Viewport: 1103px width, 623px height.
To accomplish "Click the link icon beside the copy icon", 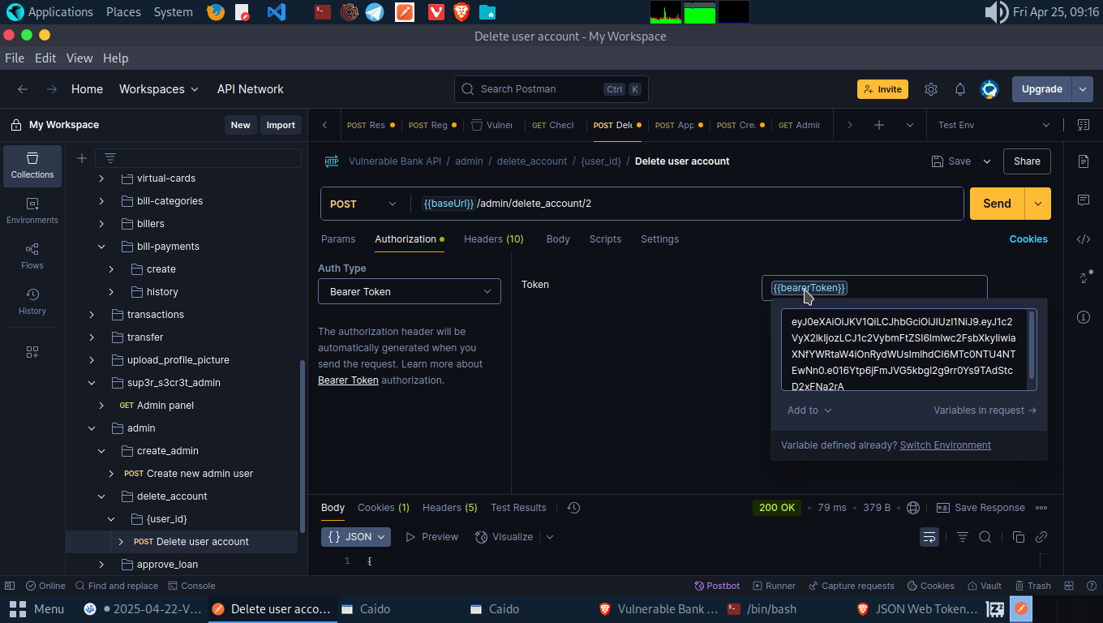I will click(1041, 537).
